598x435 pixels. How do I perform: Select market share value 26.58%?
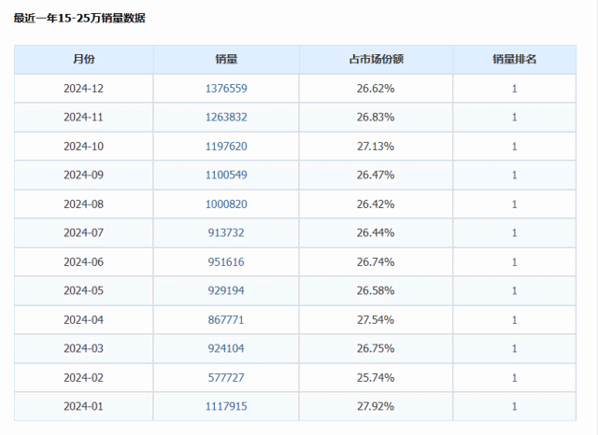coord(376,290)
